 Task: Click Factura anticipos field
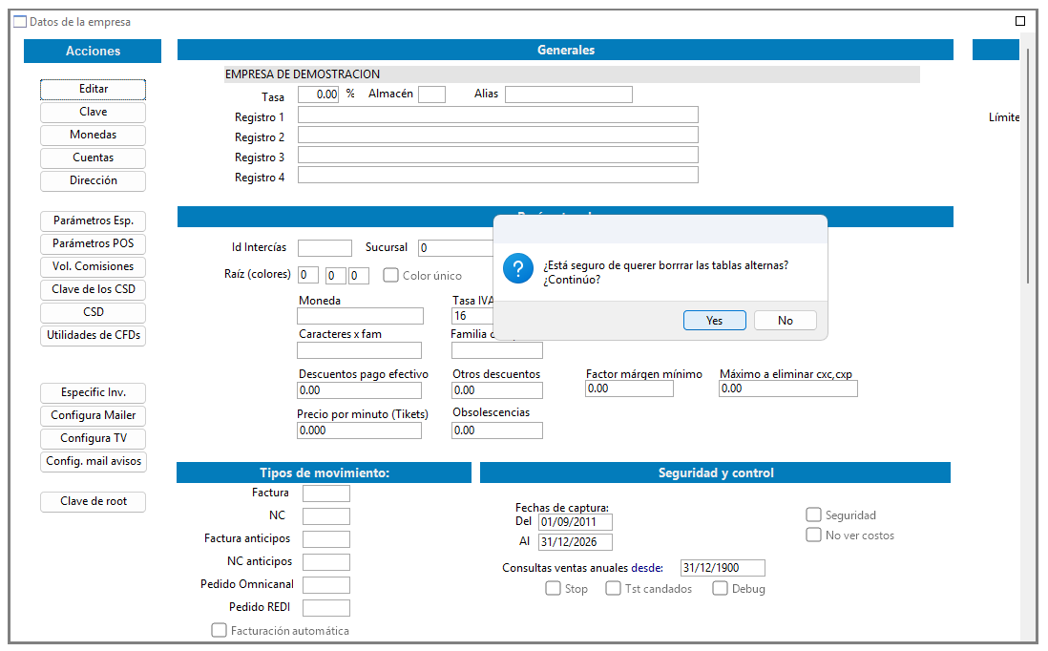(x=326, y=539)
